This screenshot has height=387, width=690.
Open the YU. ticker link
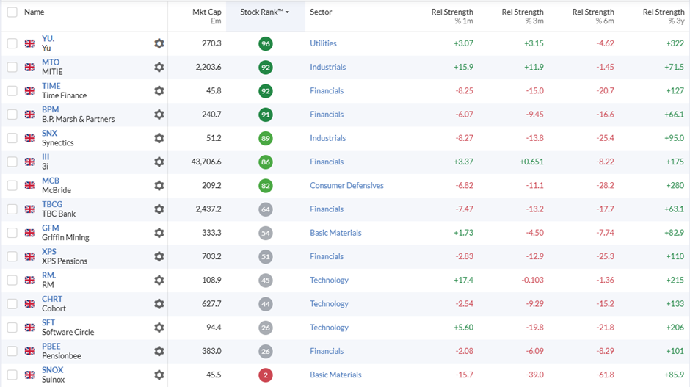(48, 39)
